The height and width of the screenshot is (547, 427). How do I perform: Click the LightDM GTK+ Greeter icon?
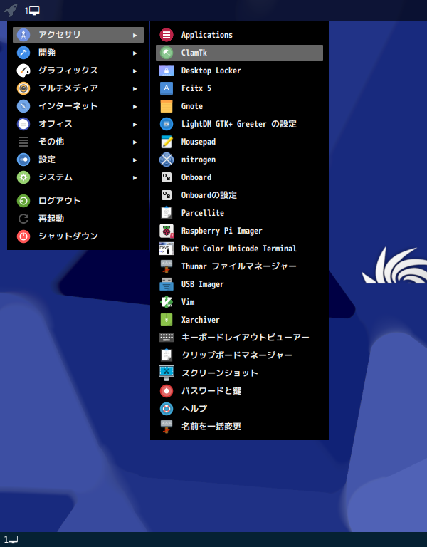167,124
